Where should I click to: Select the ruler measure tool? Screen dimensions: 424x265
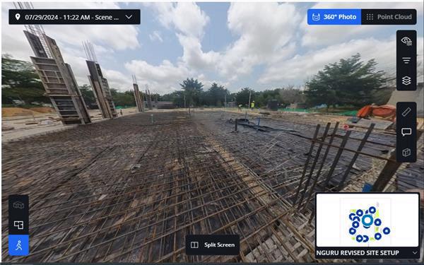(x=406, y=112)
